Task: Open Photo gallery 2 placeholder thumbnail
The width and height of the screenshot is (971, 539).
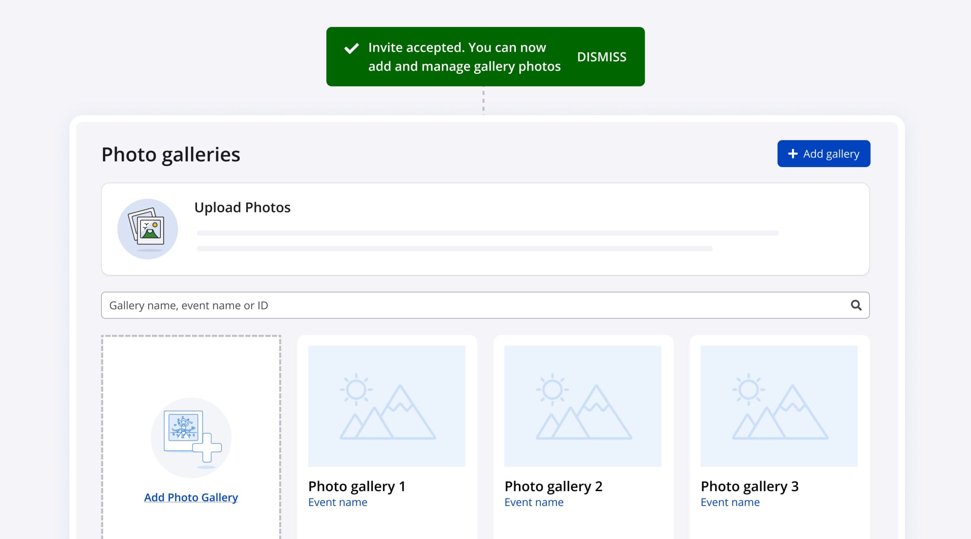Action: click(583, 406)
